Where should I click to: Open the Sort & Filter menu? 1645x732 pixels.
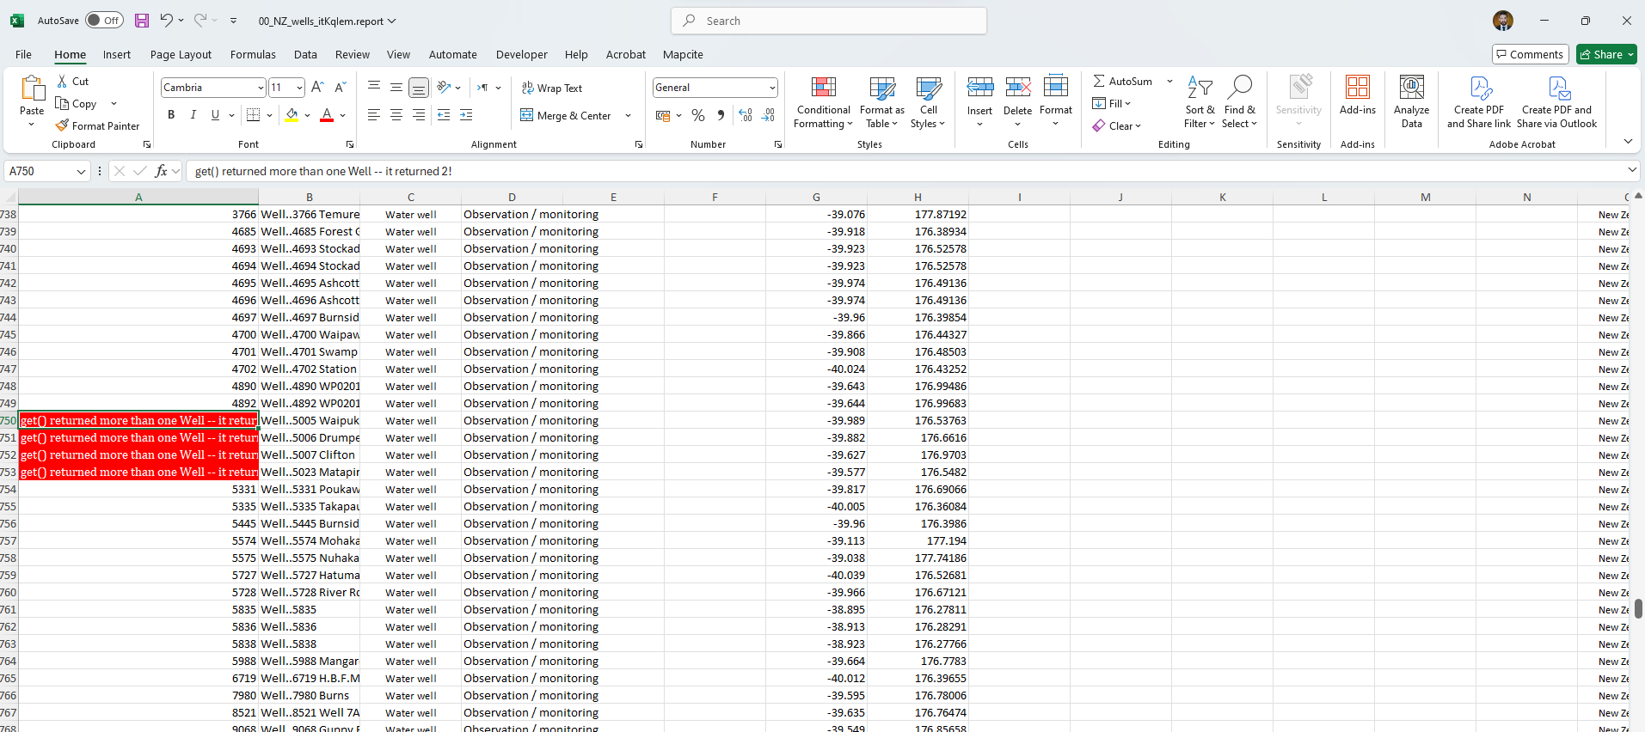tap(1200, 102)
